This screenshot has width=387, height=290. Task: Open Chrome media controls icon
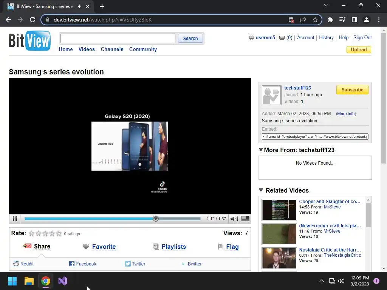342,20
